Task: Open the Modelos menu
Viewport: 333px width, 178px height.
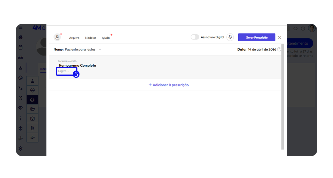Action: click(90, 38)
